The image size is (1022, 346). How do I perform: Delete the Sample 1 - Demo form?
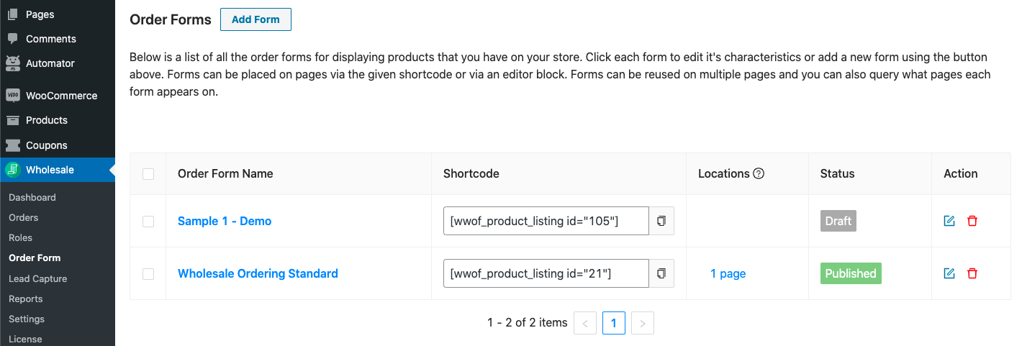972,221
